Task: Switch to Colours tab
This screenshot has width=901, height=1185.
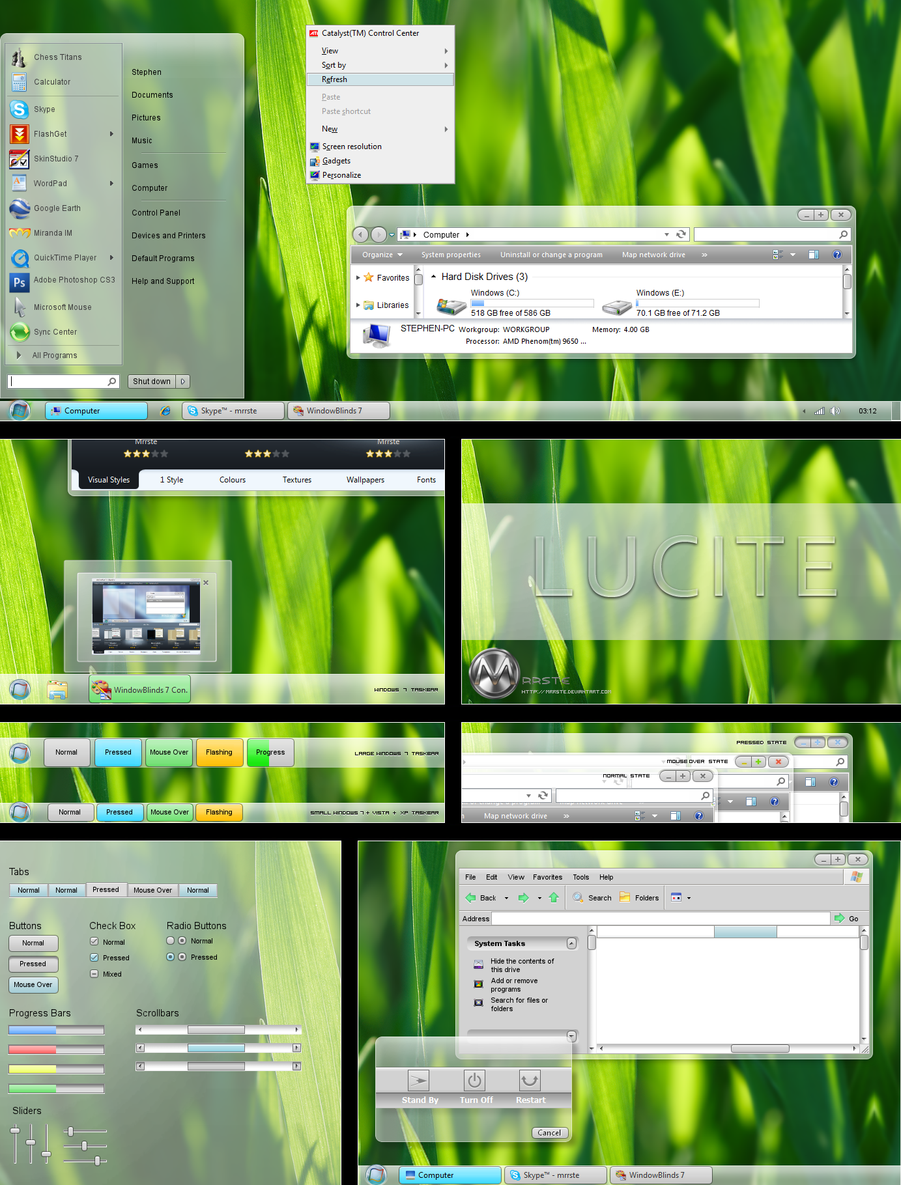Action: pos(233,480)
